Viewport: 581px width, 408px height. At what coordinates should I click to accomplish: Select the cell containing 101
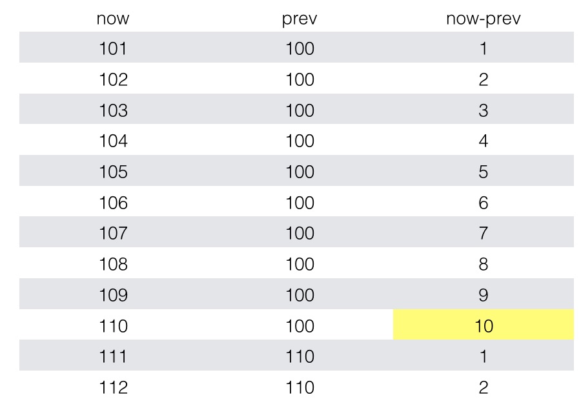(113, 49)
